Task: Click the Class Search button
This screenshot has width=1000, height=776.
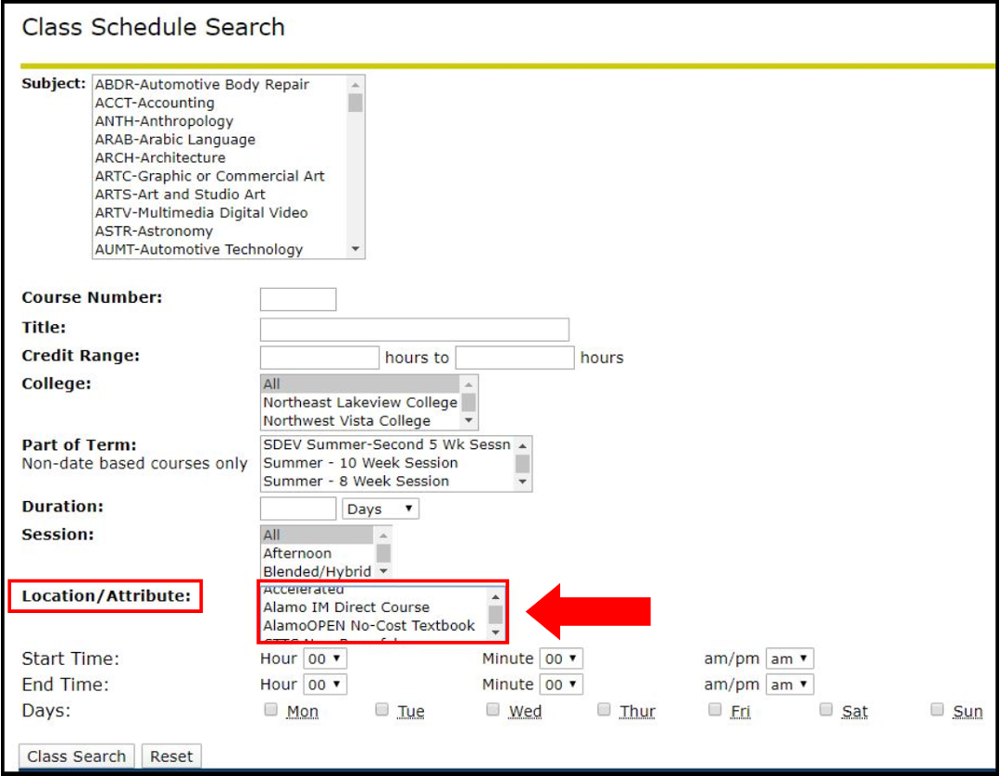Action: [x=76, y=756]
